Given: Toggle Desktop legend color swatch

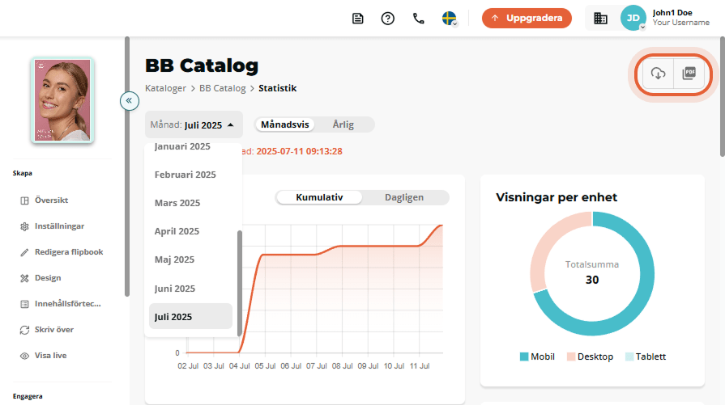Looking at the screenshot, I should (x=571, y=356).
